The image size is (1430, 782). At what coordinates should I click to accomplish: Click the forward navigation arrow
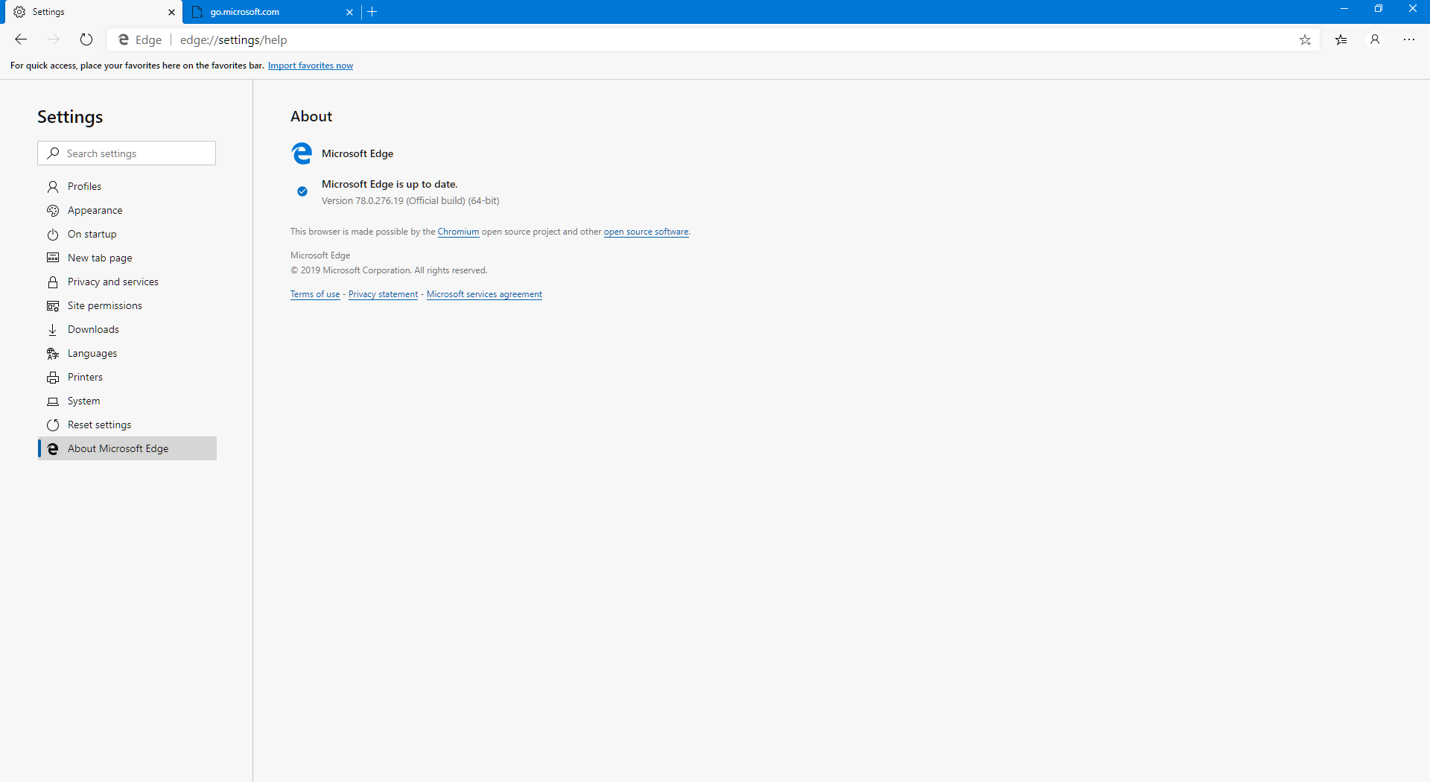pos(54,39)
